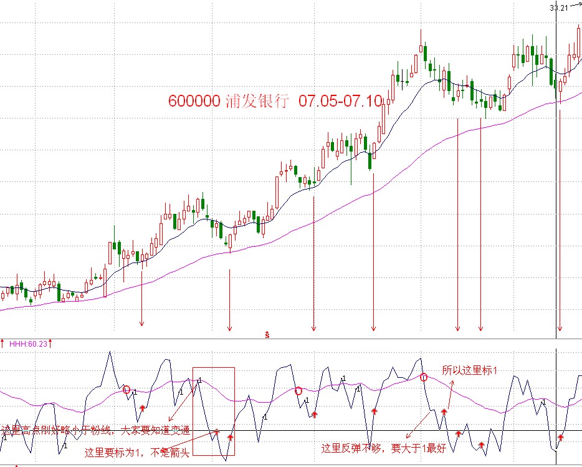Click the title text 600000 浦发银行 07.05-07.10
This screenshot has width=582, height=467.
coord(275,100)
